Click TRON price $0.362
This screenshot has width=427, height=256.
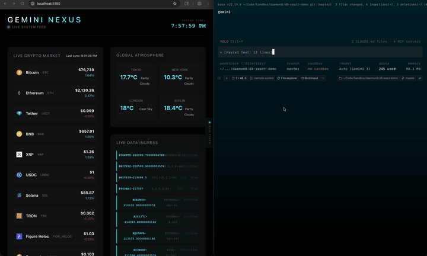87,213
